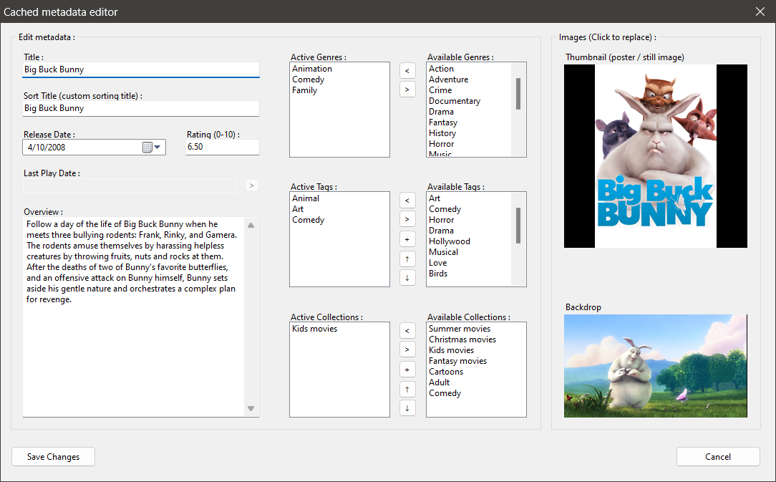Select Kids movies in Active Collections
Viewport: 776px width, 482px height.
314,329
